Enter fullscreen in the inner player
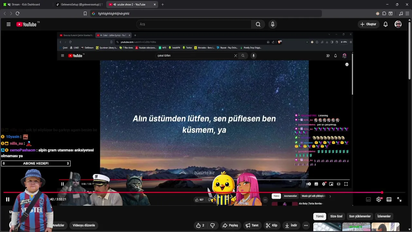412x232 pixels. pos(346,184)
